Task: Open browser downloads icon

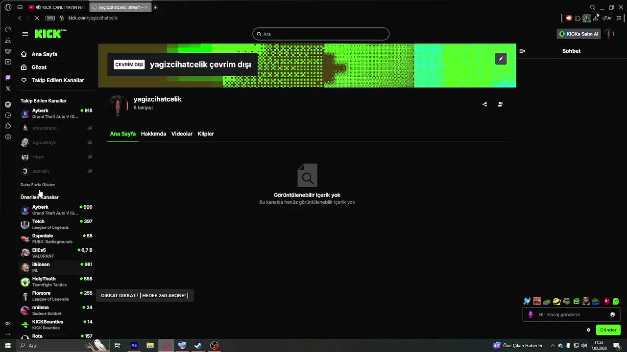Action: [596, 18]
